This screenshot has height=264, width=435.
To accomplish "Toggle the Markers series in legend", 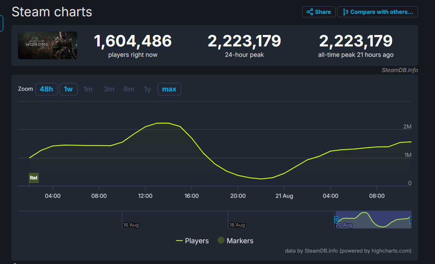I will click(x=235, y=241).
